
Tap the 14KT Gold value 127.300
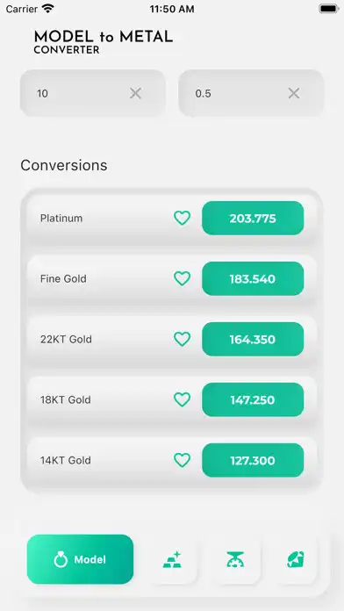click(x=253, y=460)
